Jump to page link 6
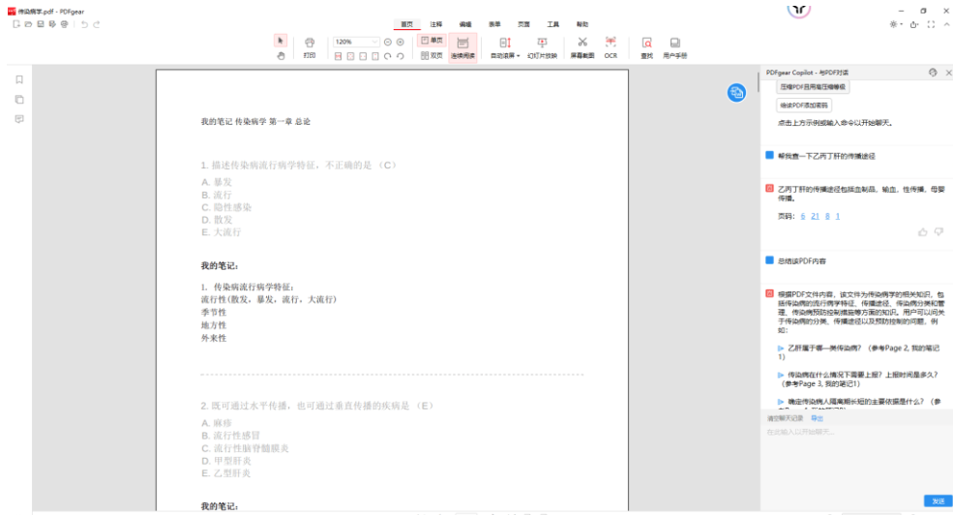Viewport: 953px width, 515px height. (803, 216)
